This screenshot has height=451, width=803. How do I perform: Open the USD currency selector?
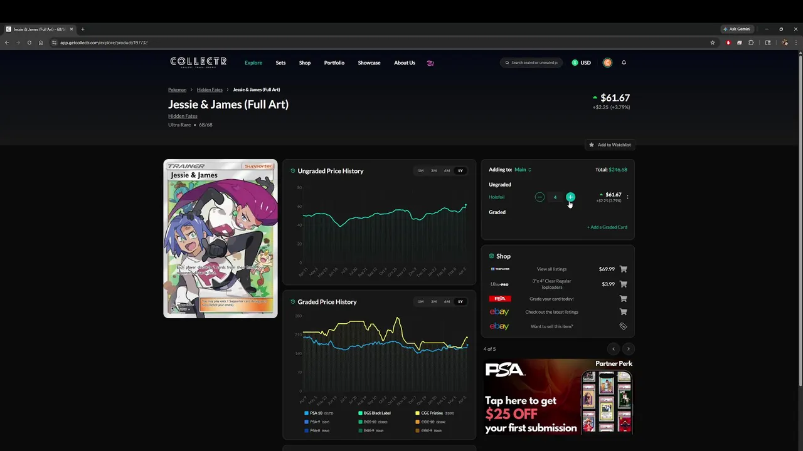[581, 63]
